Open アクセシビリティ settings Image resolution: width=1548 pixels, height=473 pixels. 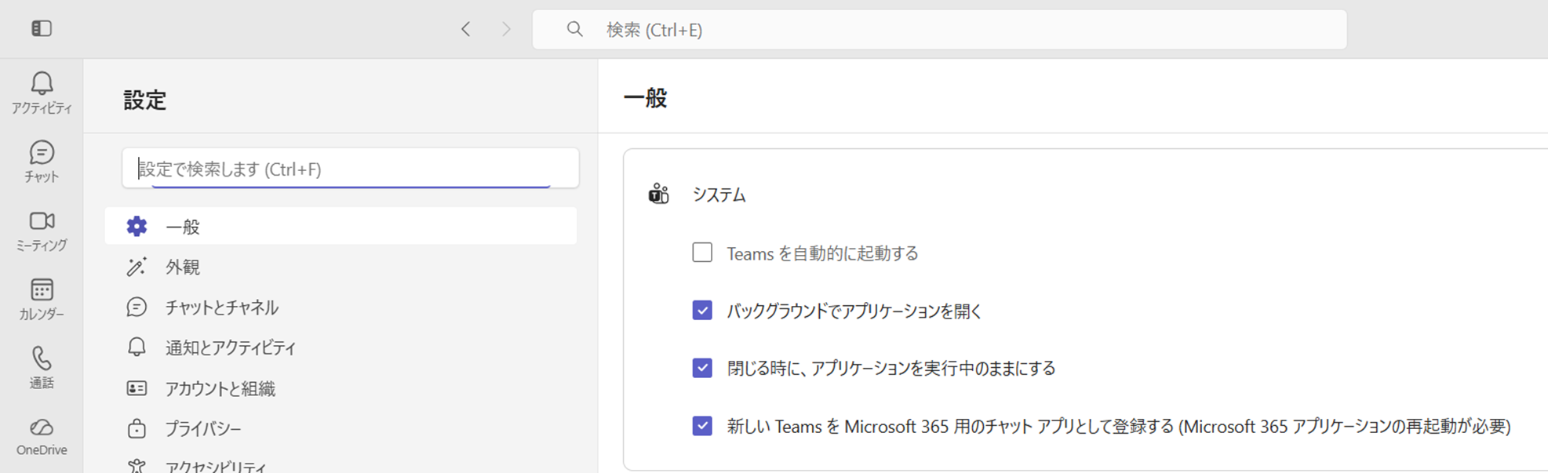341,464
